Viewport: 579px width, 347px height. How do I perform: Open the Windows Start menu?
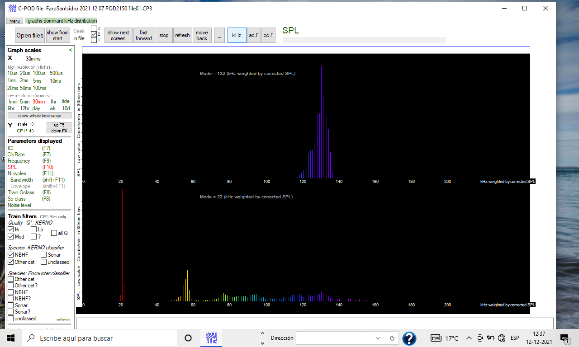pyautogui.click(x=11, y=338)
